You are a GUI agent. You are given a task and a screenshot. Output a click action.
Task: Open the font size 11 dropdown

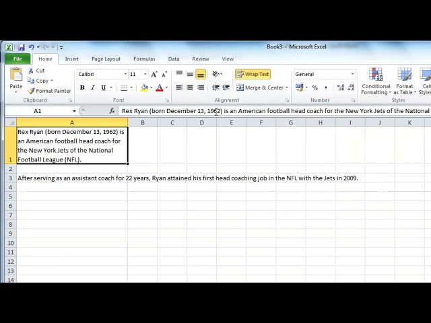click(145, 74)
